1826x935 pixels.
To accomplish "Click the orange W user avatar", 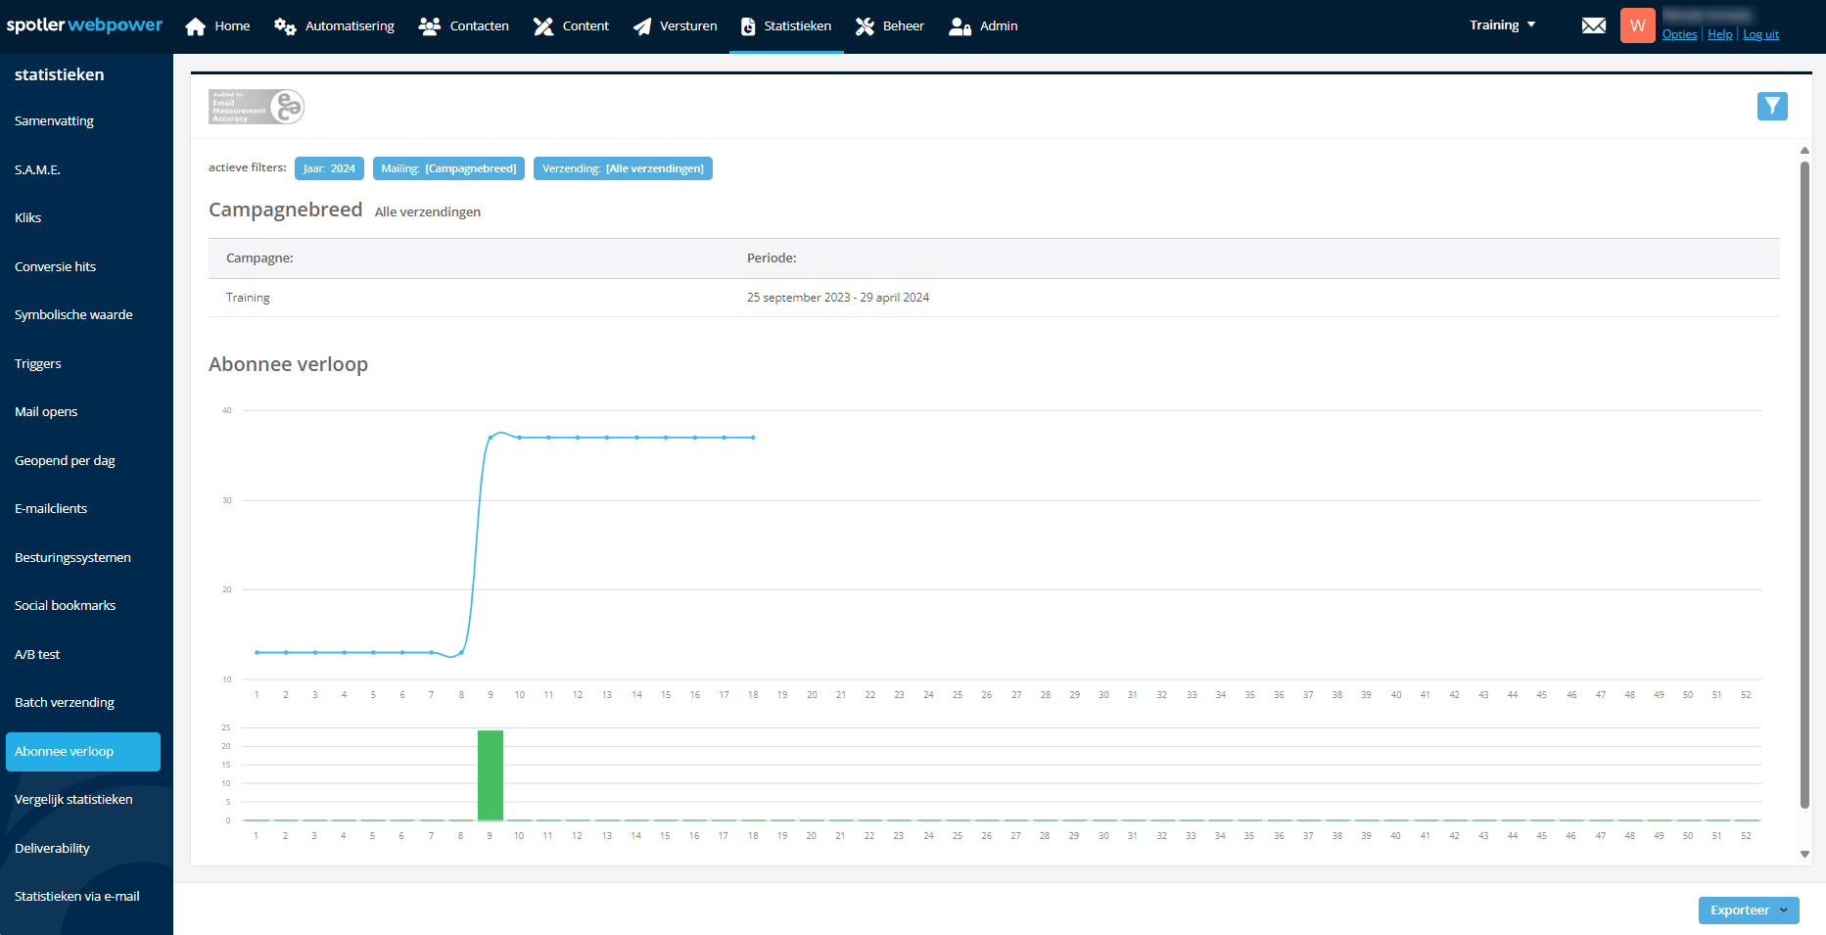I will pos(1637,25).
